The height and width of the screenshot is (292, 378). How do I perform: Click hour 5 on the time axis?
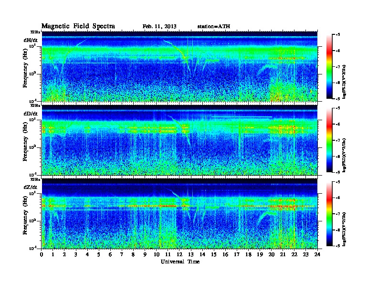click(99, 254)
